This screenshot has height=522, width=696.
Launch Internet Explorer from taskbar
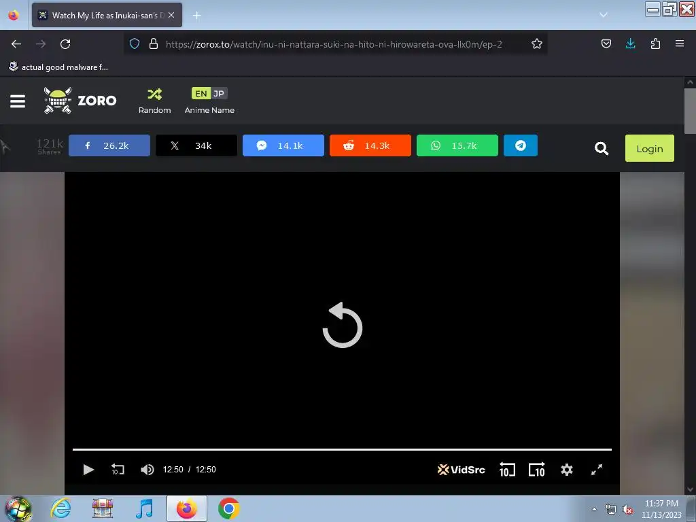(60, 508)
